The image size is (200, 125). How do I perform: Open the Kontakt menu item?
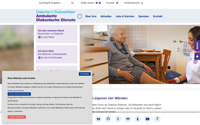pos(158,16)
